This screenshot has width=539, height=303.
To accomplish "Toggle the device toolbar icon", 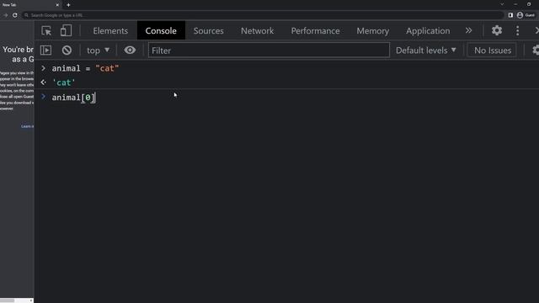I will tap(66, 30).
